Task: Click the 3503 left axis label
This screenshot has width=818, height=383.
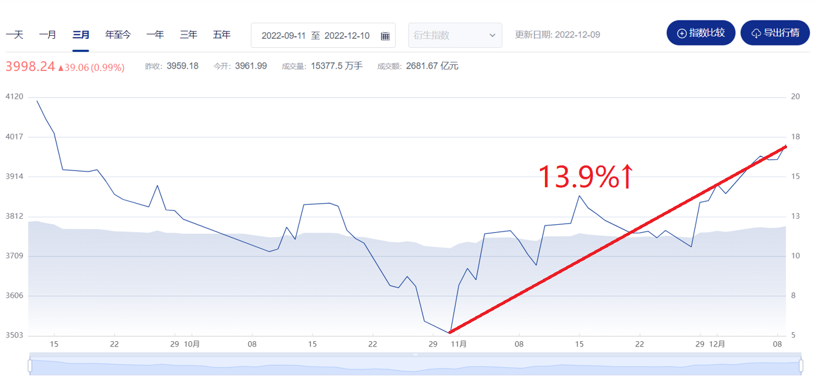Action: click(14, 336)
